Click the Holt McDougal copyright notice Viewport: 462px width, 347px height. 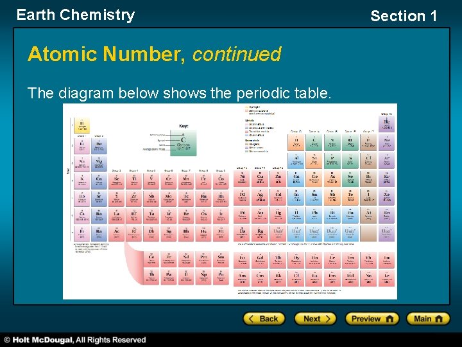pos(75,340)
